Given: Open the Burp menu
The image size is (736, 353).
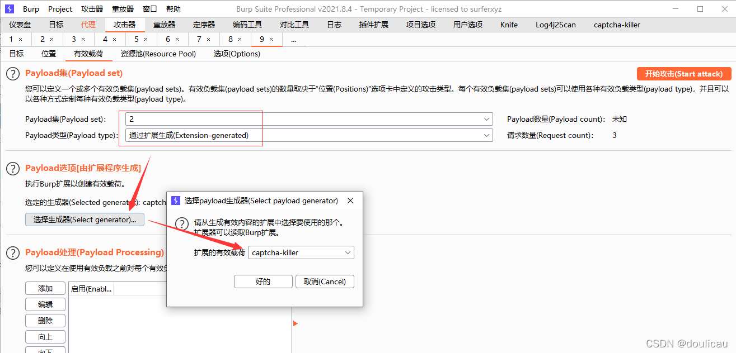Looking at the screenshot, I should pyautogui.click(x=31, y=9).
